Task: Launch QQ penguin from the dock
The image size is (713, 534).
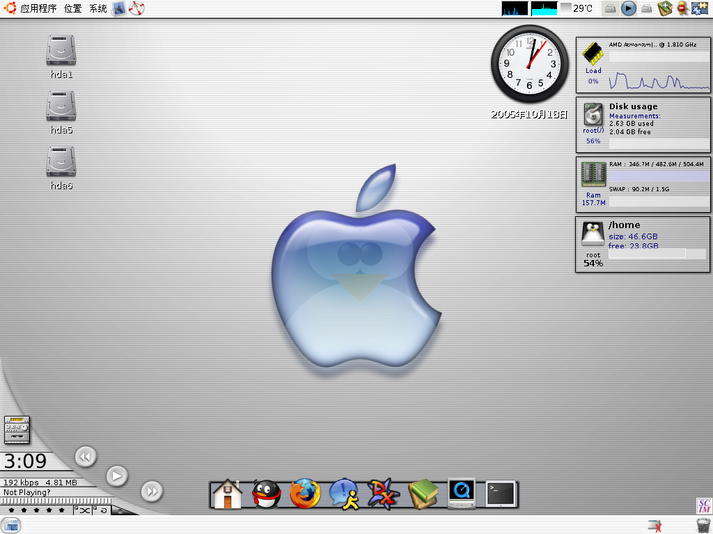Action: (x=267, y=494)
